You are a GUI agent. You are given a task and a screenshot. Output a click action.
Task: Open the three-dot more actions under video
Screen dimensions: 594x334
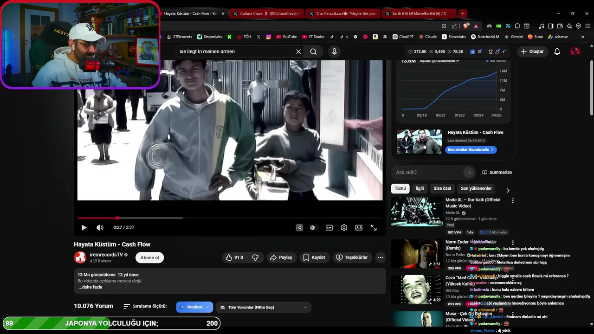380,257
